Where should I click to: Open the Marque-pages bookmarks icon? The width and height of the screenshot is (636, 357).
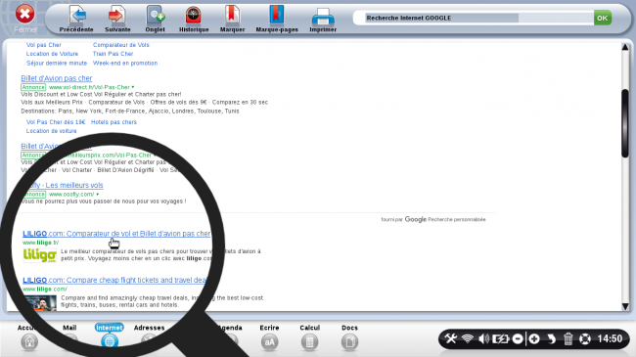(x=277, y=16)
